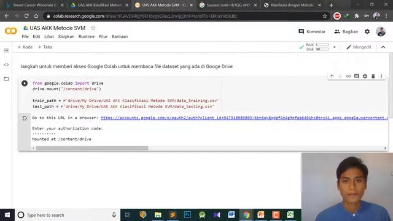Open Task View on taskbar

point(128,215)
